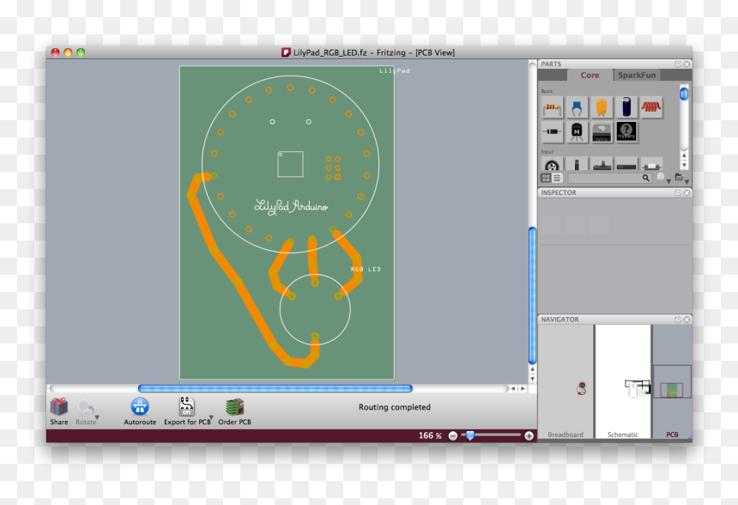The image size is (738, 505).
Task: Click the green zoom window button
Action: coord(81,52)
